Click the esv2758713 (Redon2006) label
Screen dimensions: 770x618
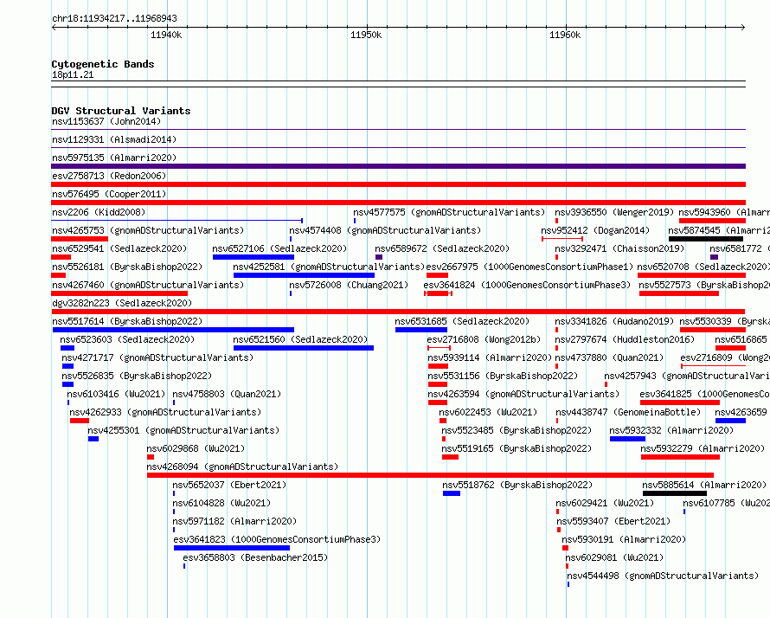109,176
